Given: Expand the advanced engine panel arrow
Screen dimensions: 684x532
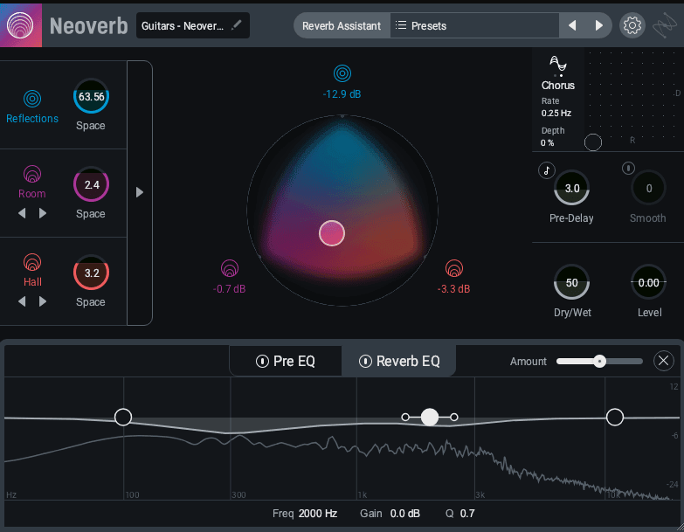Looking at the screenshot, I should pyautogui.click(x=140, y=192).
